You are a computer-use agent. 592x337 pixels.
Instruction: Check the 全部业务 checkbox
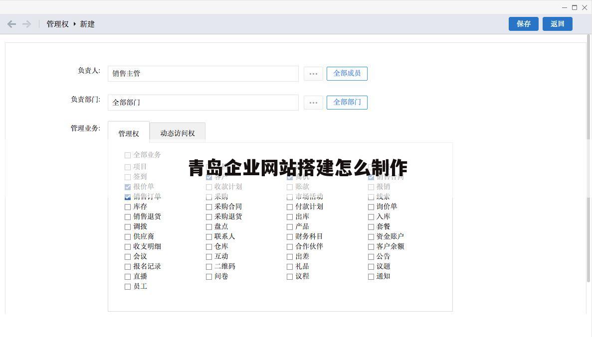(x=128, y=155)
